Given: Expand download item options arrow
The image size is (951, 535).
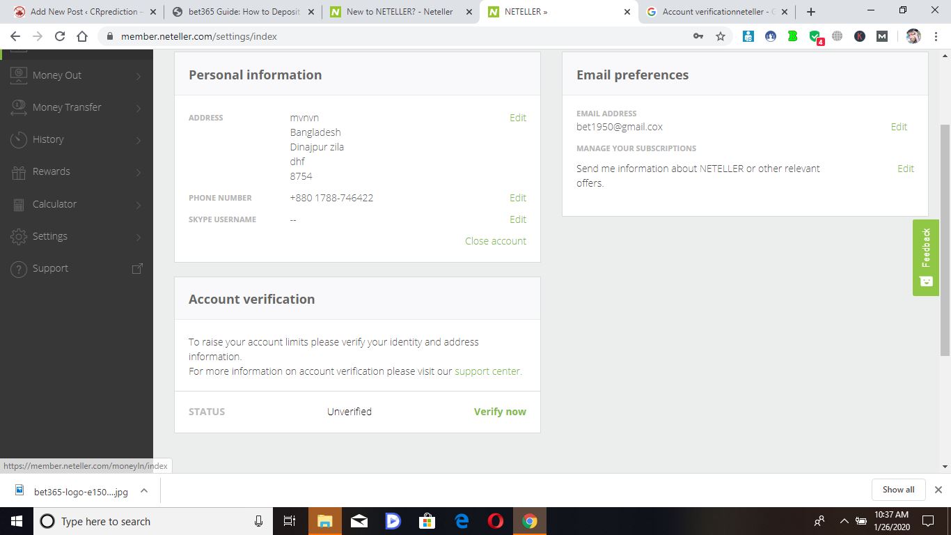Looking at the screenshot, I should (x=143, y=490).
